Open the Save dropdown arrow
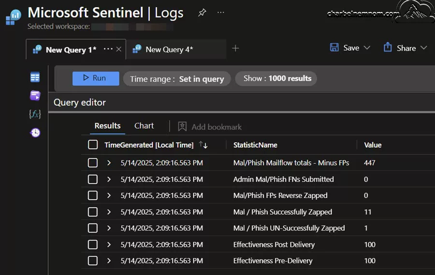Screen dimensions: 435x275 tap(367, 48)
